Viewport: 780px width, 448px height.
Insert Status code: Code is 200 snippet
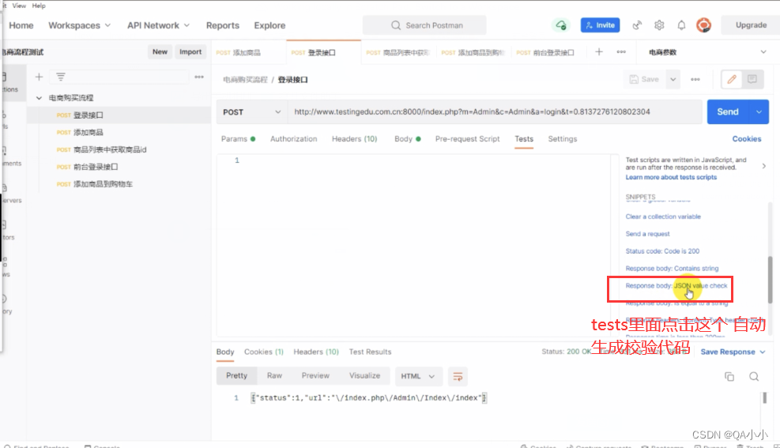(662, 251)
